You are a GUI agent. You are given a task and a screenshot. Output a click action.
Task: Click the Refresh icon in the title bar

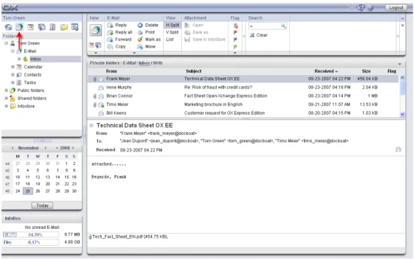tap(361, 7)
